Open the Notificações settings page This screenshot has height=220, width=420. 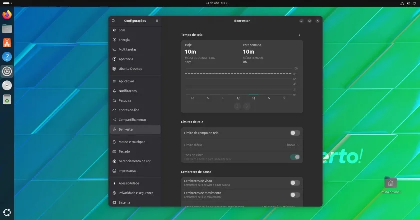pos(135,91)
